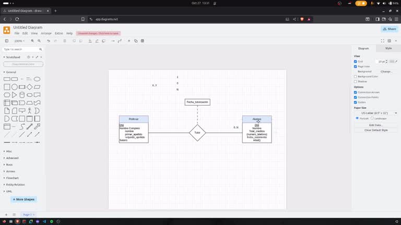Choose the actor stick-figure shape
401x225 pixels.
tap(30, 111)
